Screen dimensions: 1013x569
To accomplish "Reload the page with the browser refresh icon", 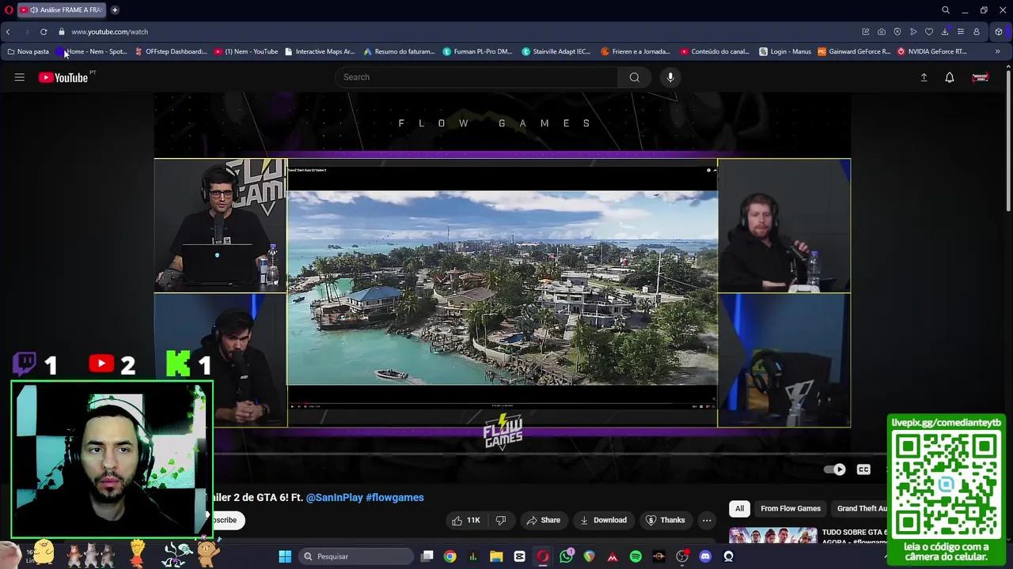I will 44,32.
